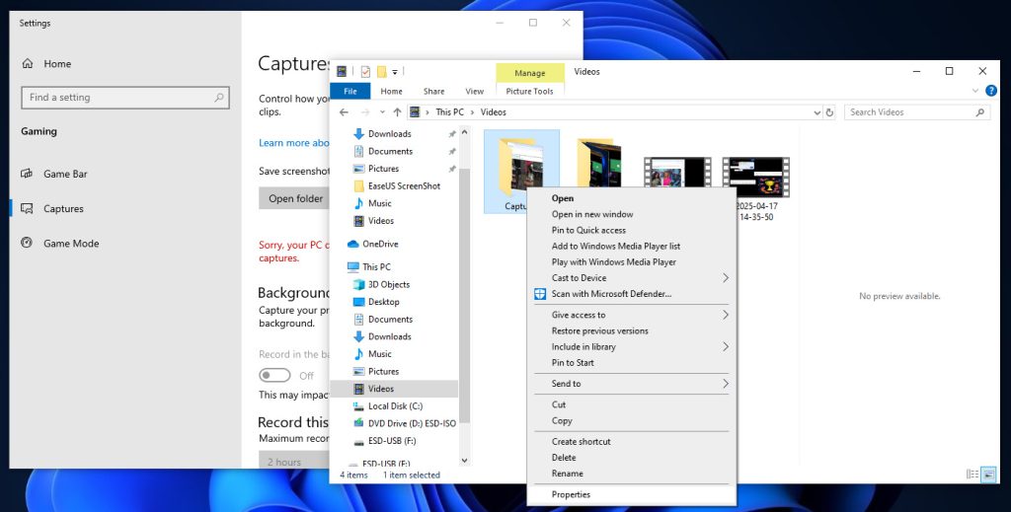Open the 2 hours maximum recording dropdown

tap(294, 460)
